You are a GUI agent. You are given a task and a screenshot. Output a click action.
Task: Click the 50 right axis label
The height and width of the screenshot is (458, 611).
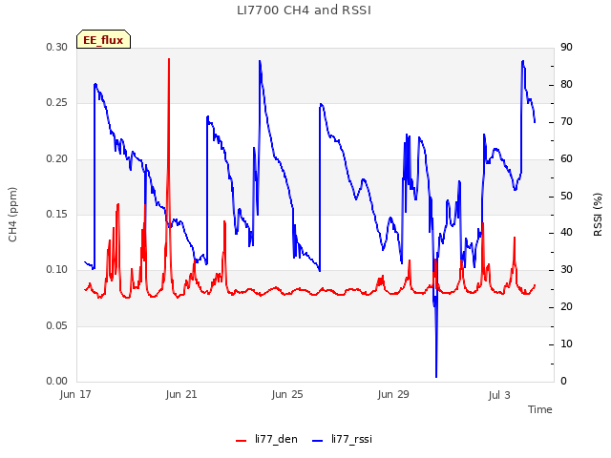[566, 196]
